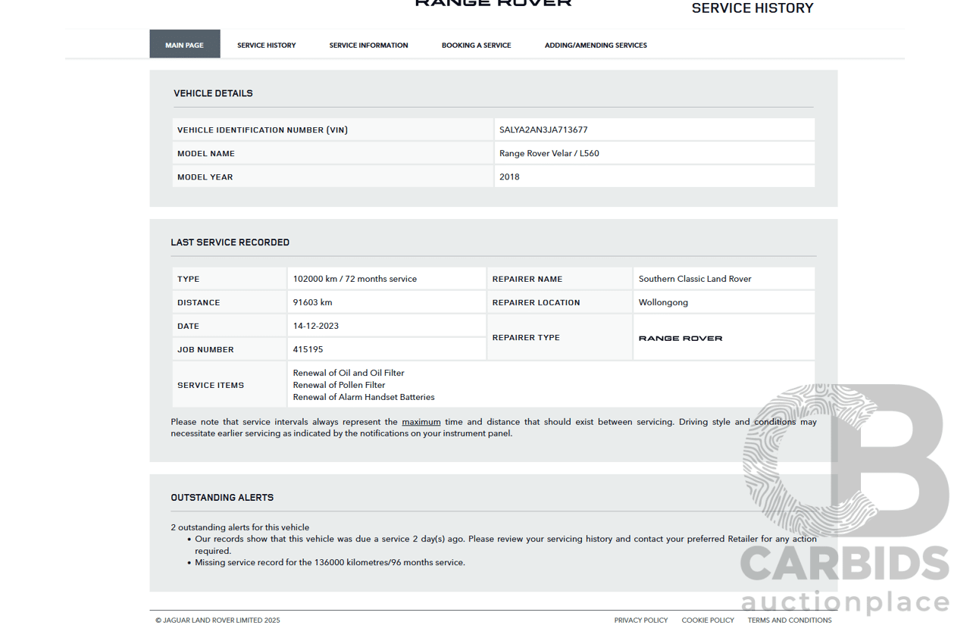Click the Jaguar Land Rover Limited copyright text
970x625 pixels.
(x=217, y=620)
